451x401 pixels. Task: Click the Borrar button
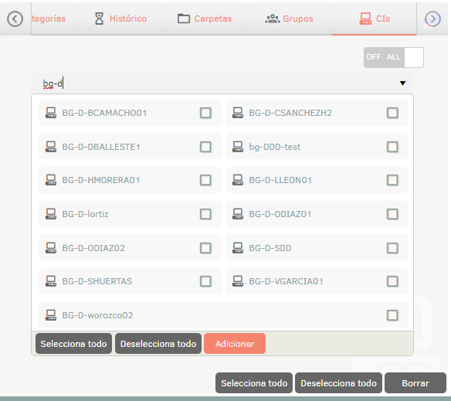coord(415,383)
